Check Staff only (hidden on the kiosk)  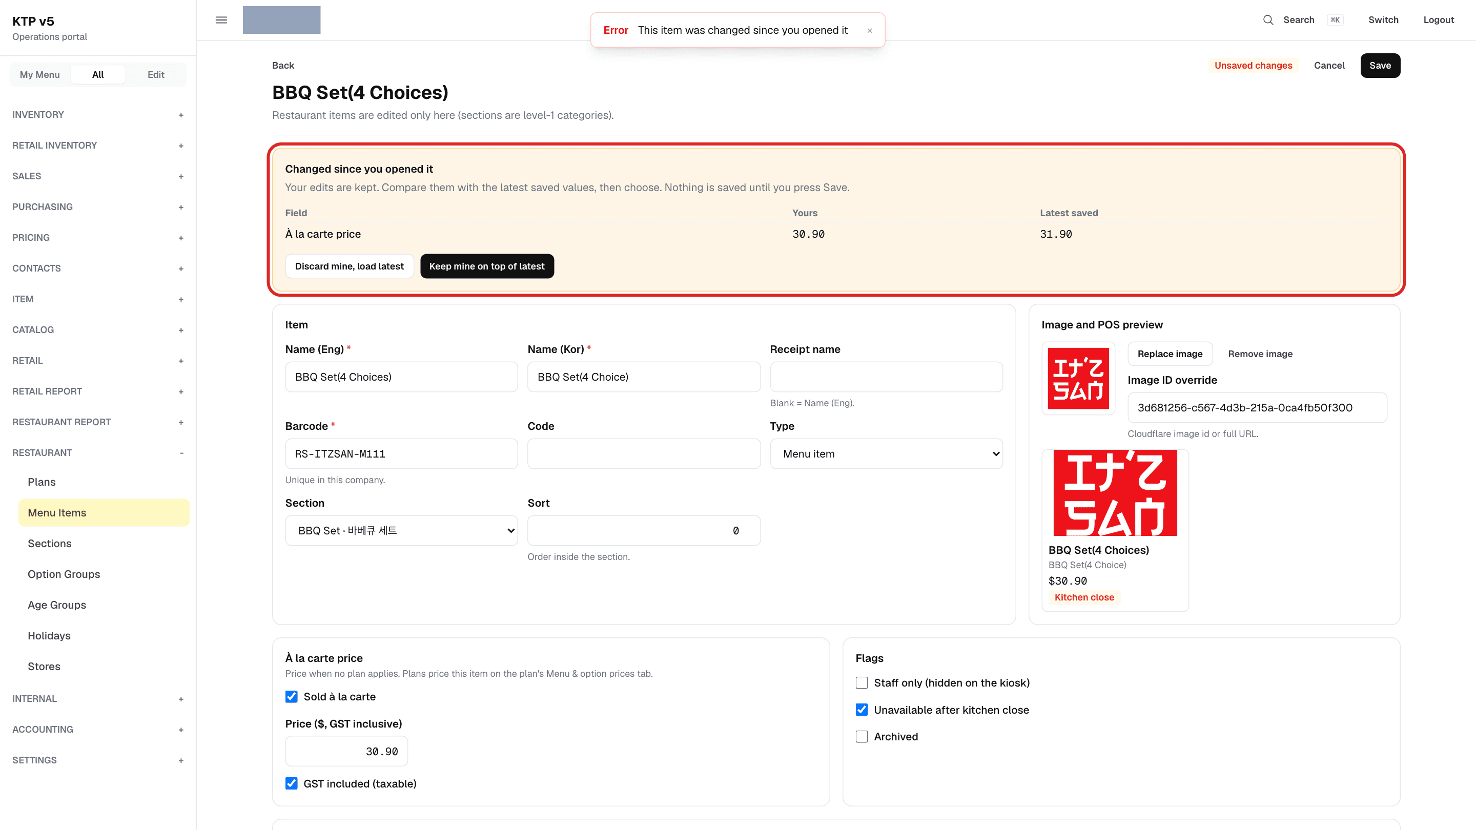[x=862, y=683]
